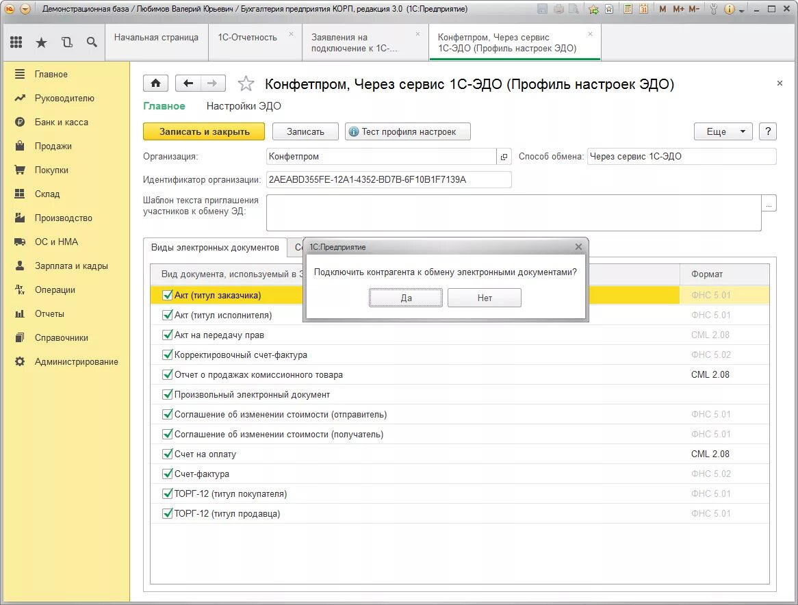798x605 pixels.
Task: Open Администрирование section
Action: click(x=77, y=361)
